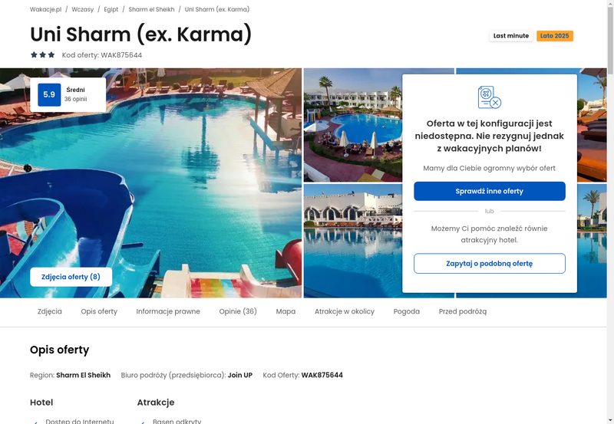Screen dimensions: 614x424
Task: Click the 5.9 rating score badge
Action: tap(49, 94)
